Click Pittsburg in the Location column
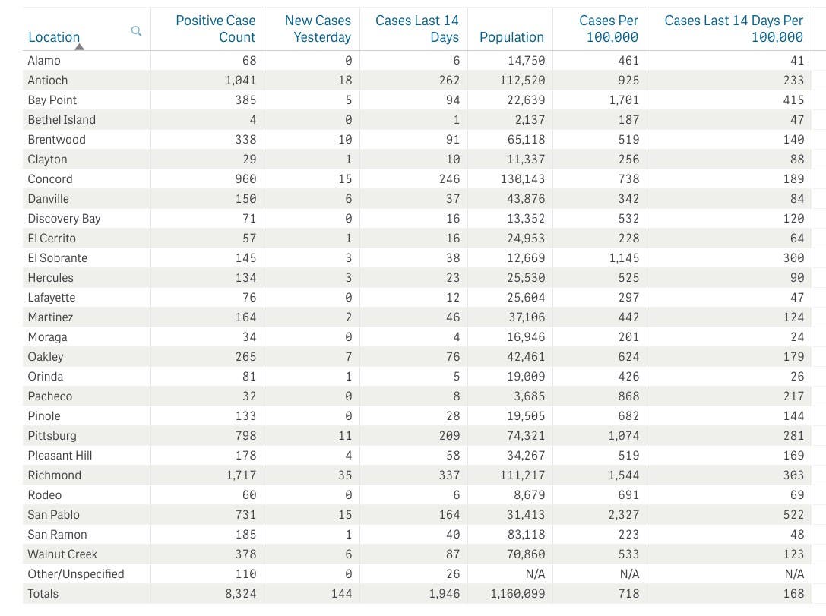Image resolution: width=826 pixels, height=616 pixels. (x=52, y=436)
